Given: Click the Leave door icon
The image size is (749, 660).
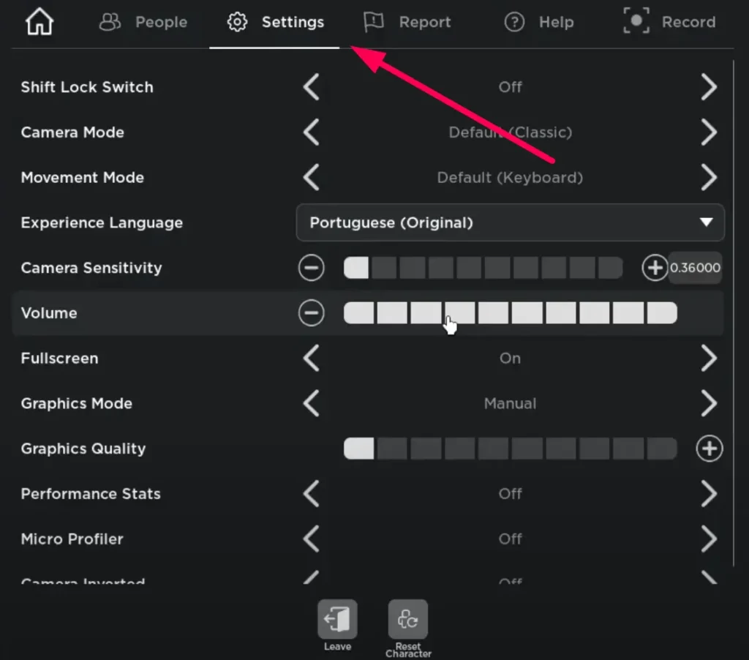Looking at the screenshot, I should tap(337, 620).
